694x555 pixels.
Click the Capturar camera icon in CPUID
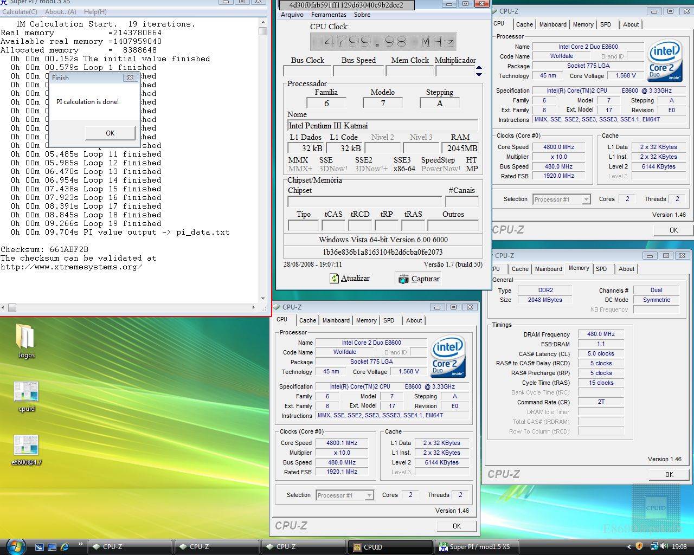pos(403,279)
